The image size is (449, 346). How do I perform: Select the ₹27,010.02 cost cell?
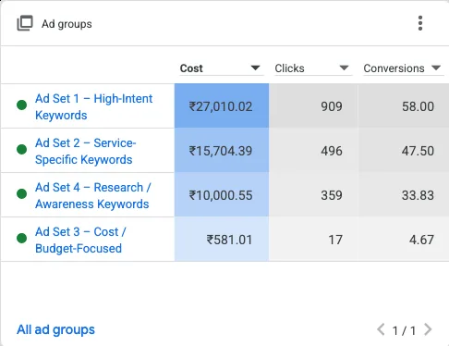pos(222,106)
